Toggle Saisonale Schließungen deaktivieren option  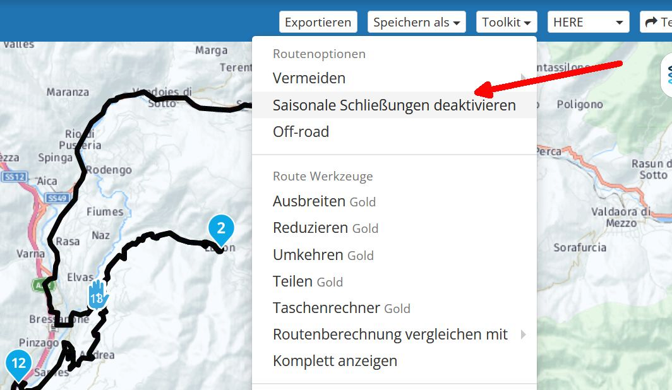[x=394, y=105]
